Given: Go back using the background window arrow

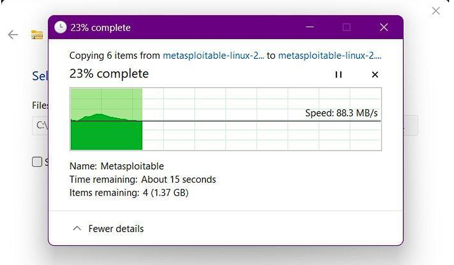Looking at the screenshot, I should 13,35.
